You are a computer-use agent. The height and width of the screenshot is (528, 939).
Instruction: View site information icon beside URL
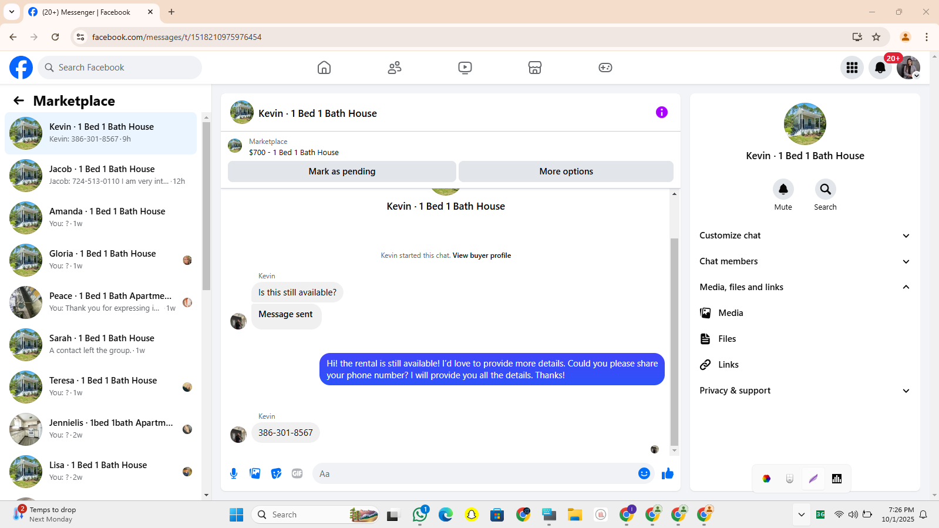point(80,37)
